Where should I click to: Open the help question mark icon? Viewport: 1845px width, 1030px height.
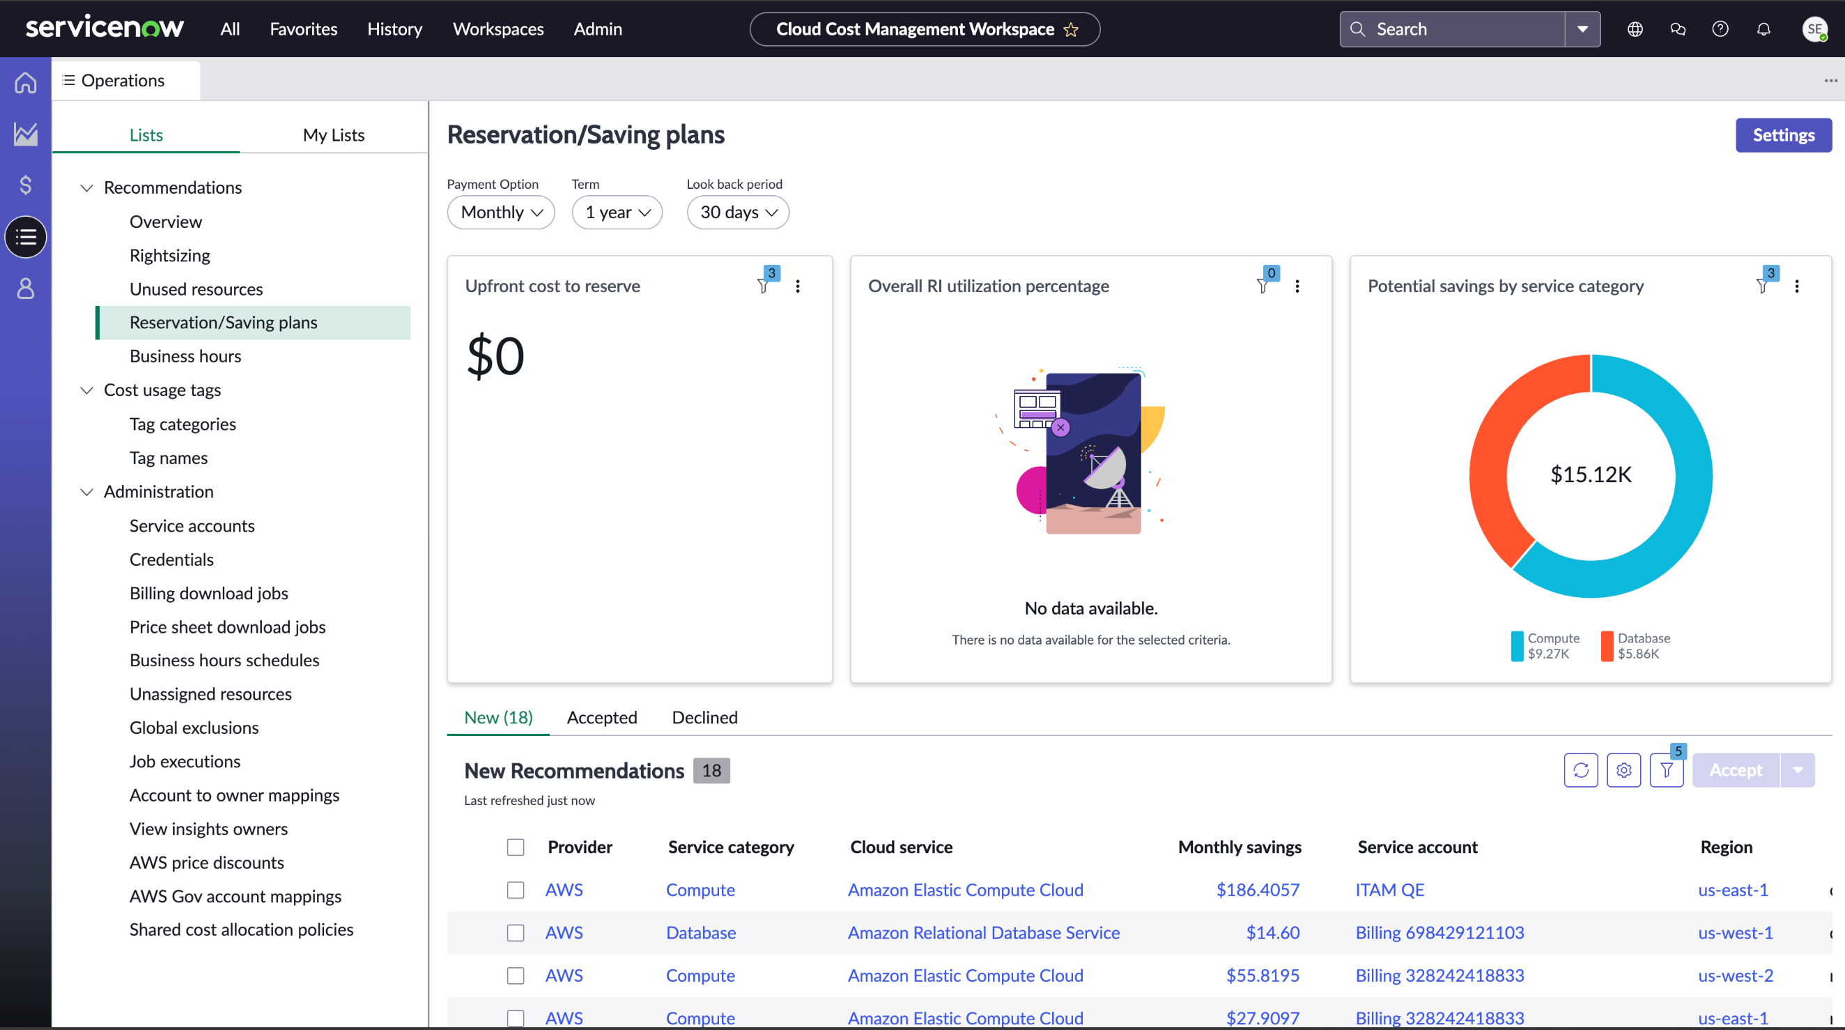coord(1720,29)
